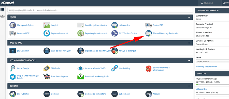This screenshot has height=99, width=229.
Task: Open Free Email Marketing Tools envelope icon
Action: pyautogui.click(x=81, y=76)
